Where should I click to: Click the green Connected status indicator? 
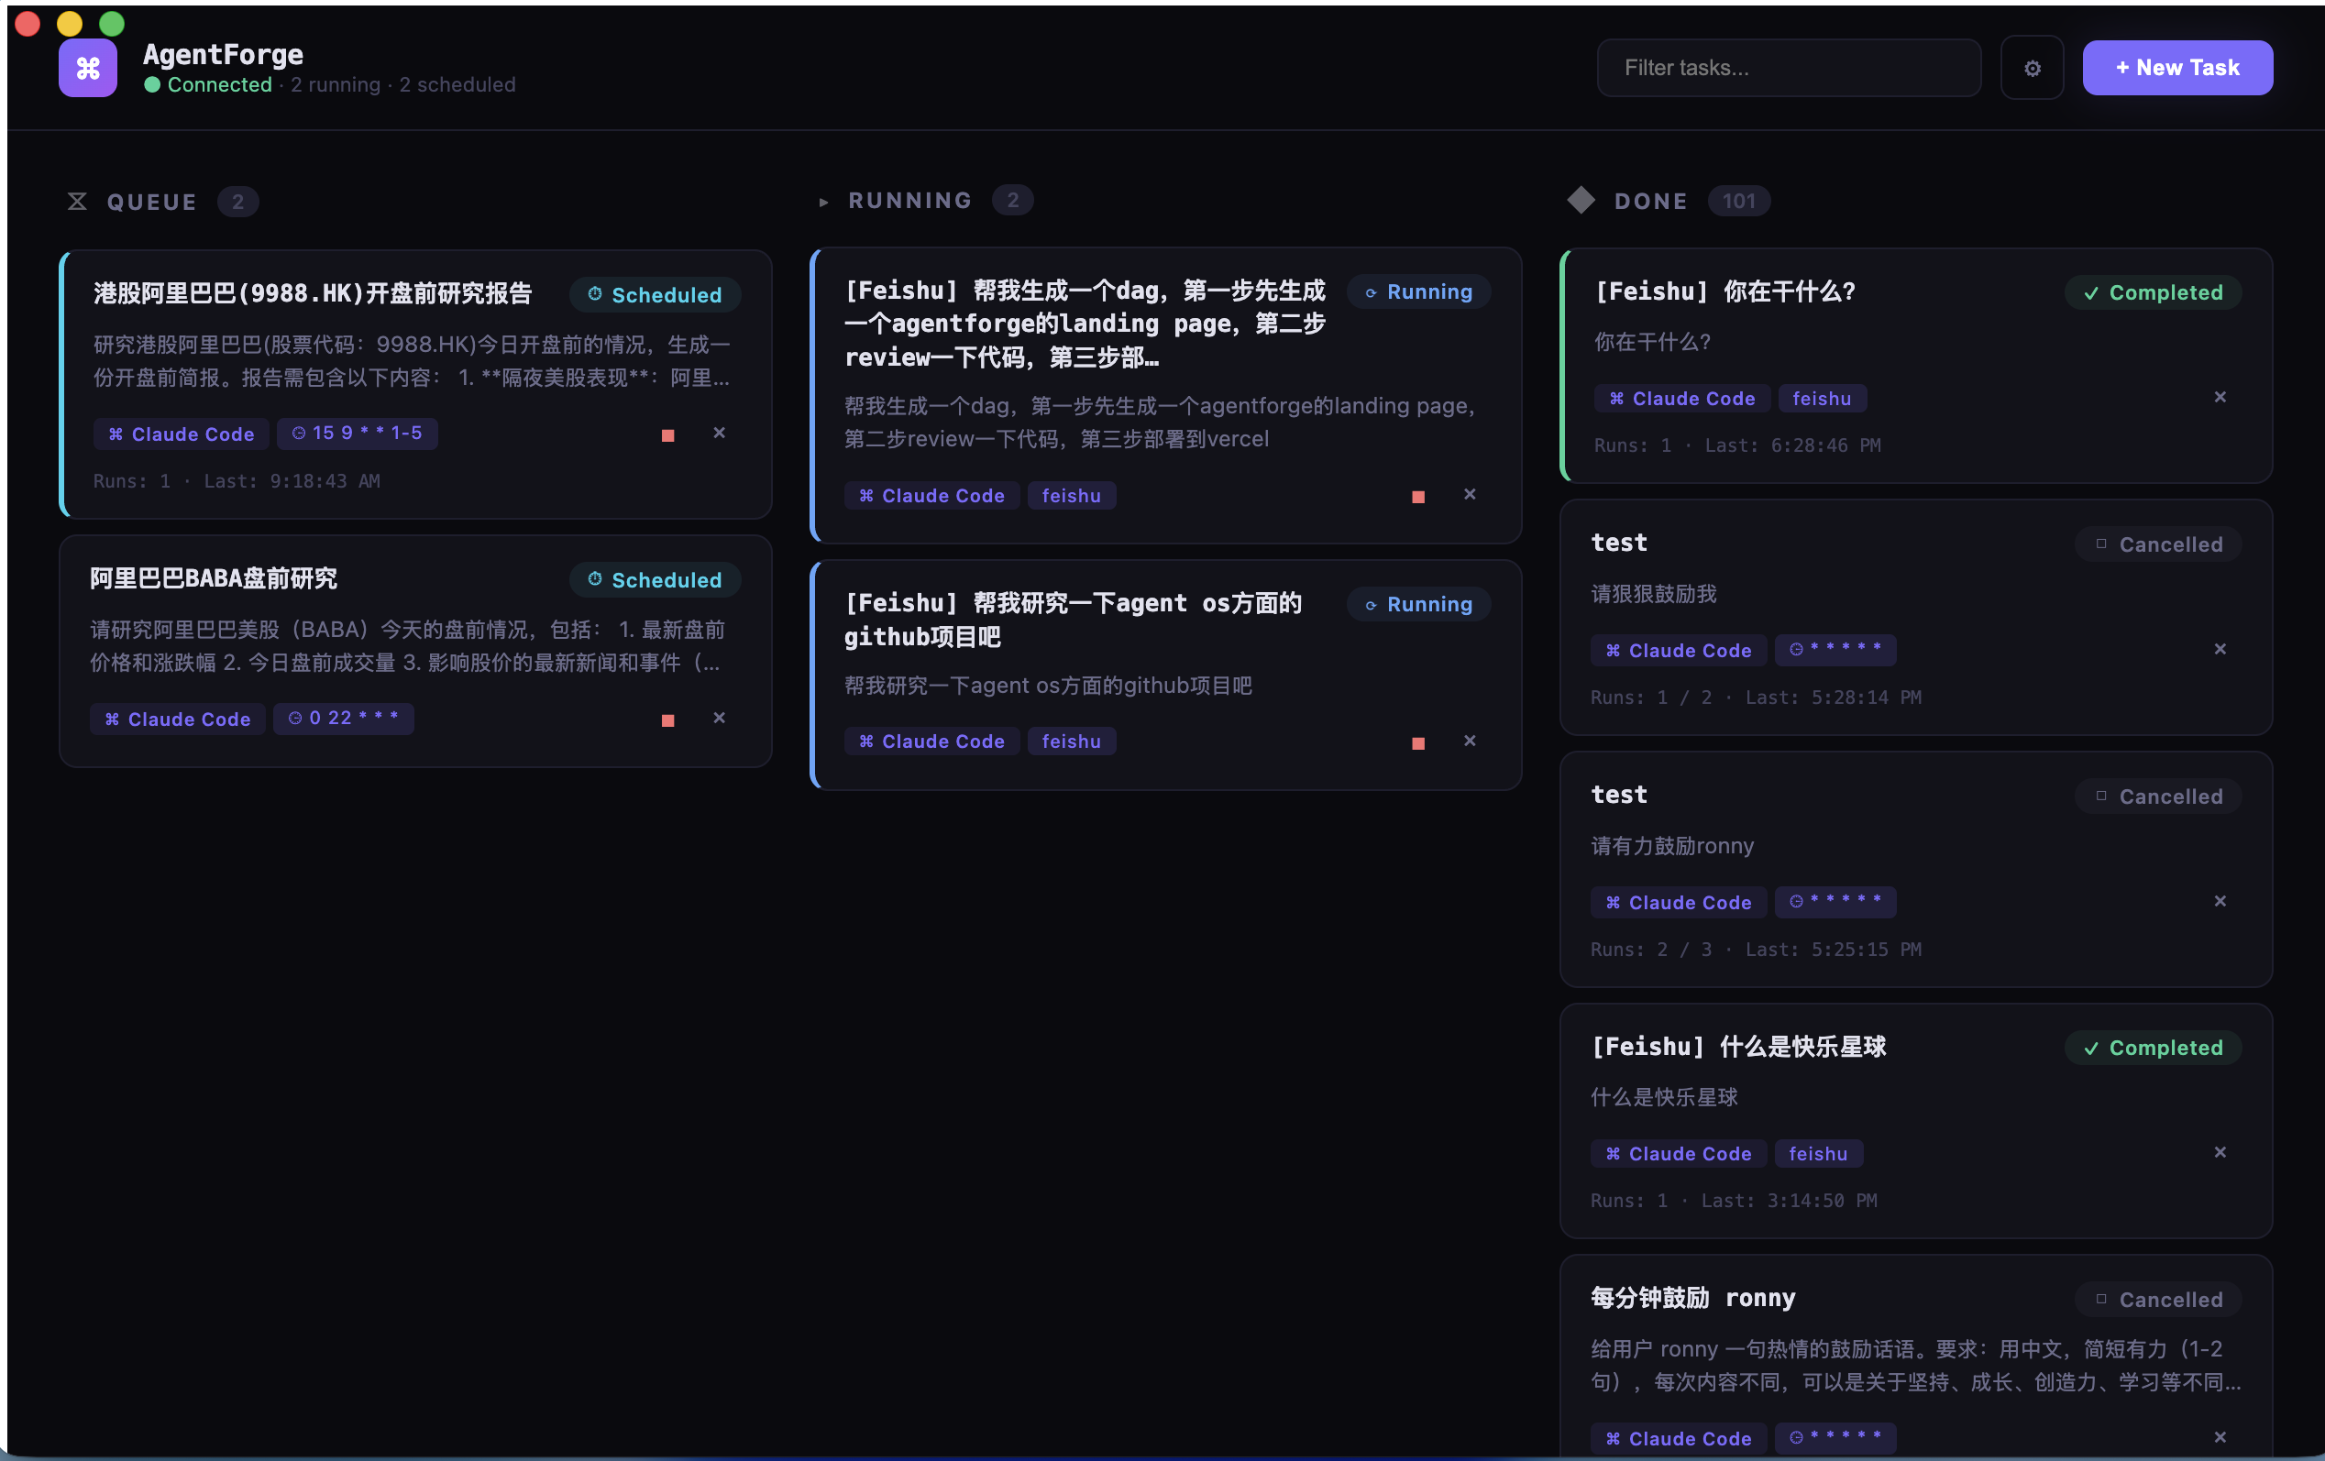pyautogui.click(x=208, y=85)
